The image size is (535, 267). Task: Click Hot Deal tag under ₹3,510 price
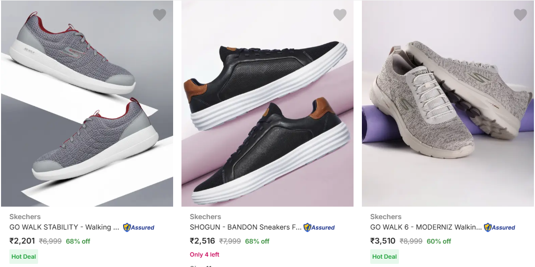pyautogui.click(x=385, y=257)
